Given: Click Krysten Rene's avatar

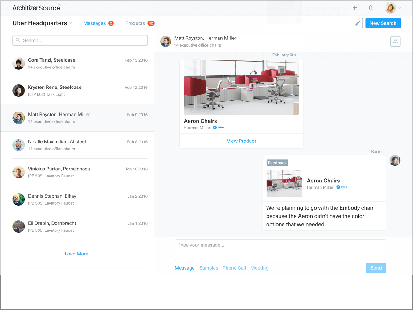Looking at the screenshot, I should point(18,91).
